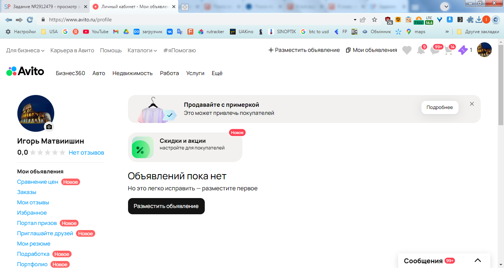Click the browser Back arrow
Image resolution: width=504 pixels, height=268 pixels.
click(8, 20)
